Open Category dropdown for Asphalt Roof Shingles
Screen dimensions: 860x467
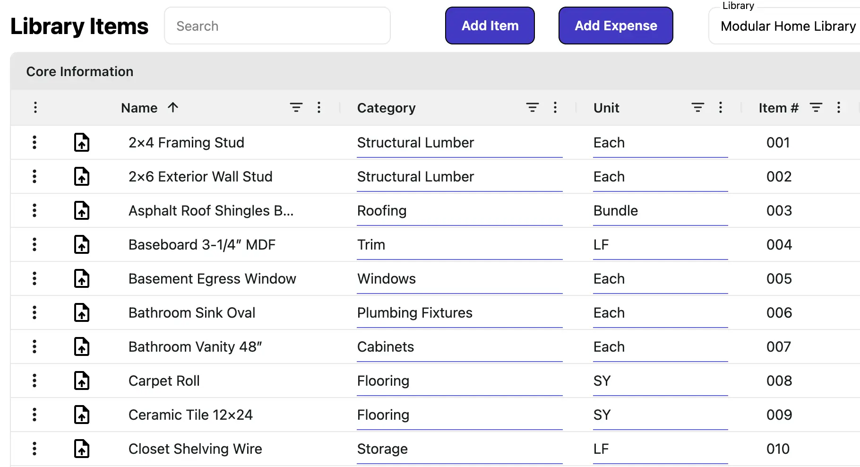[x=459, y=211]
